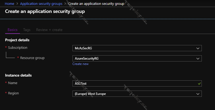This screenshot has width=215, height=110.
Task: Click the Home breadcrumb link
Action: click(x=9, y=4)
